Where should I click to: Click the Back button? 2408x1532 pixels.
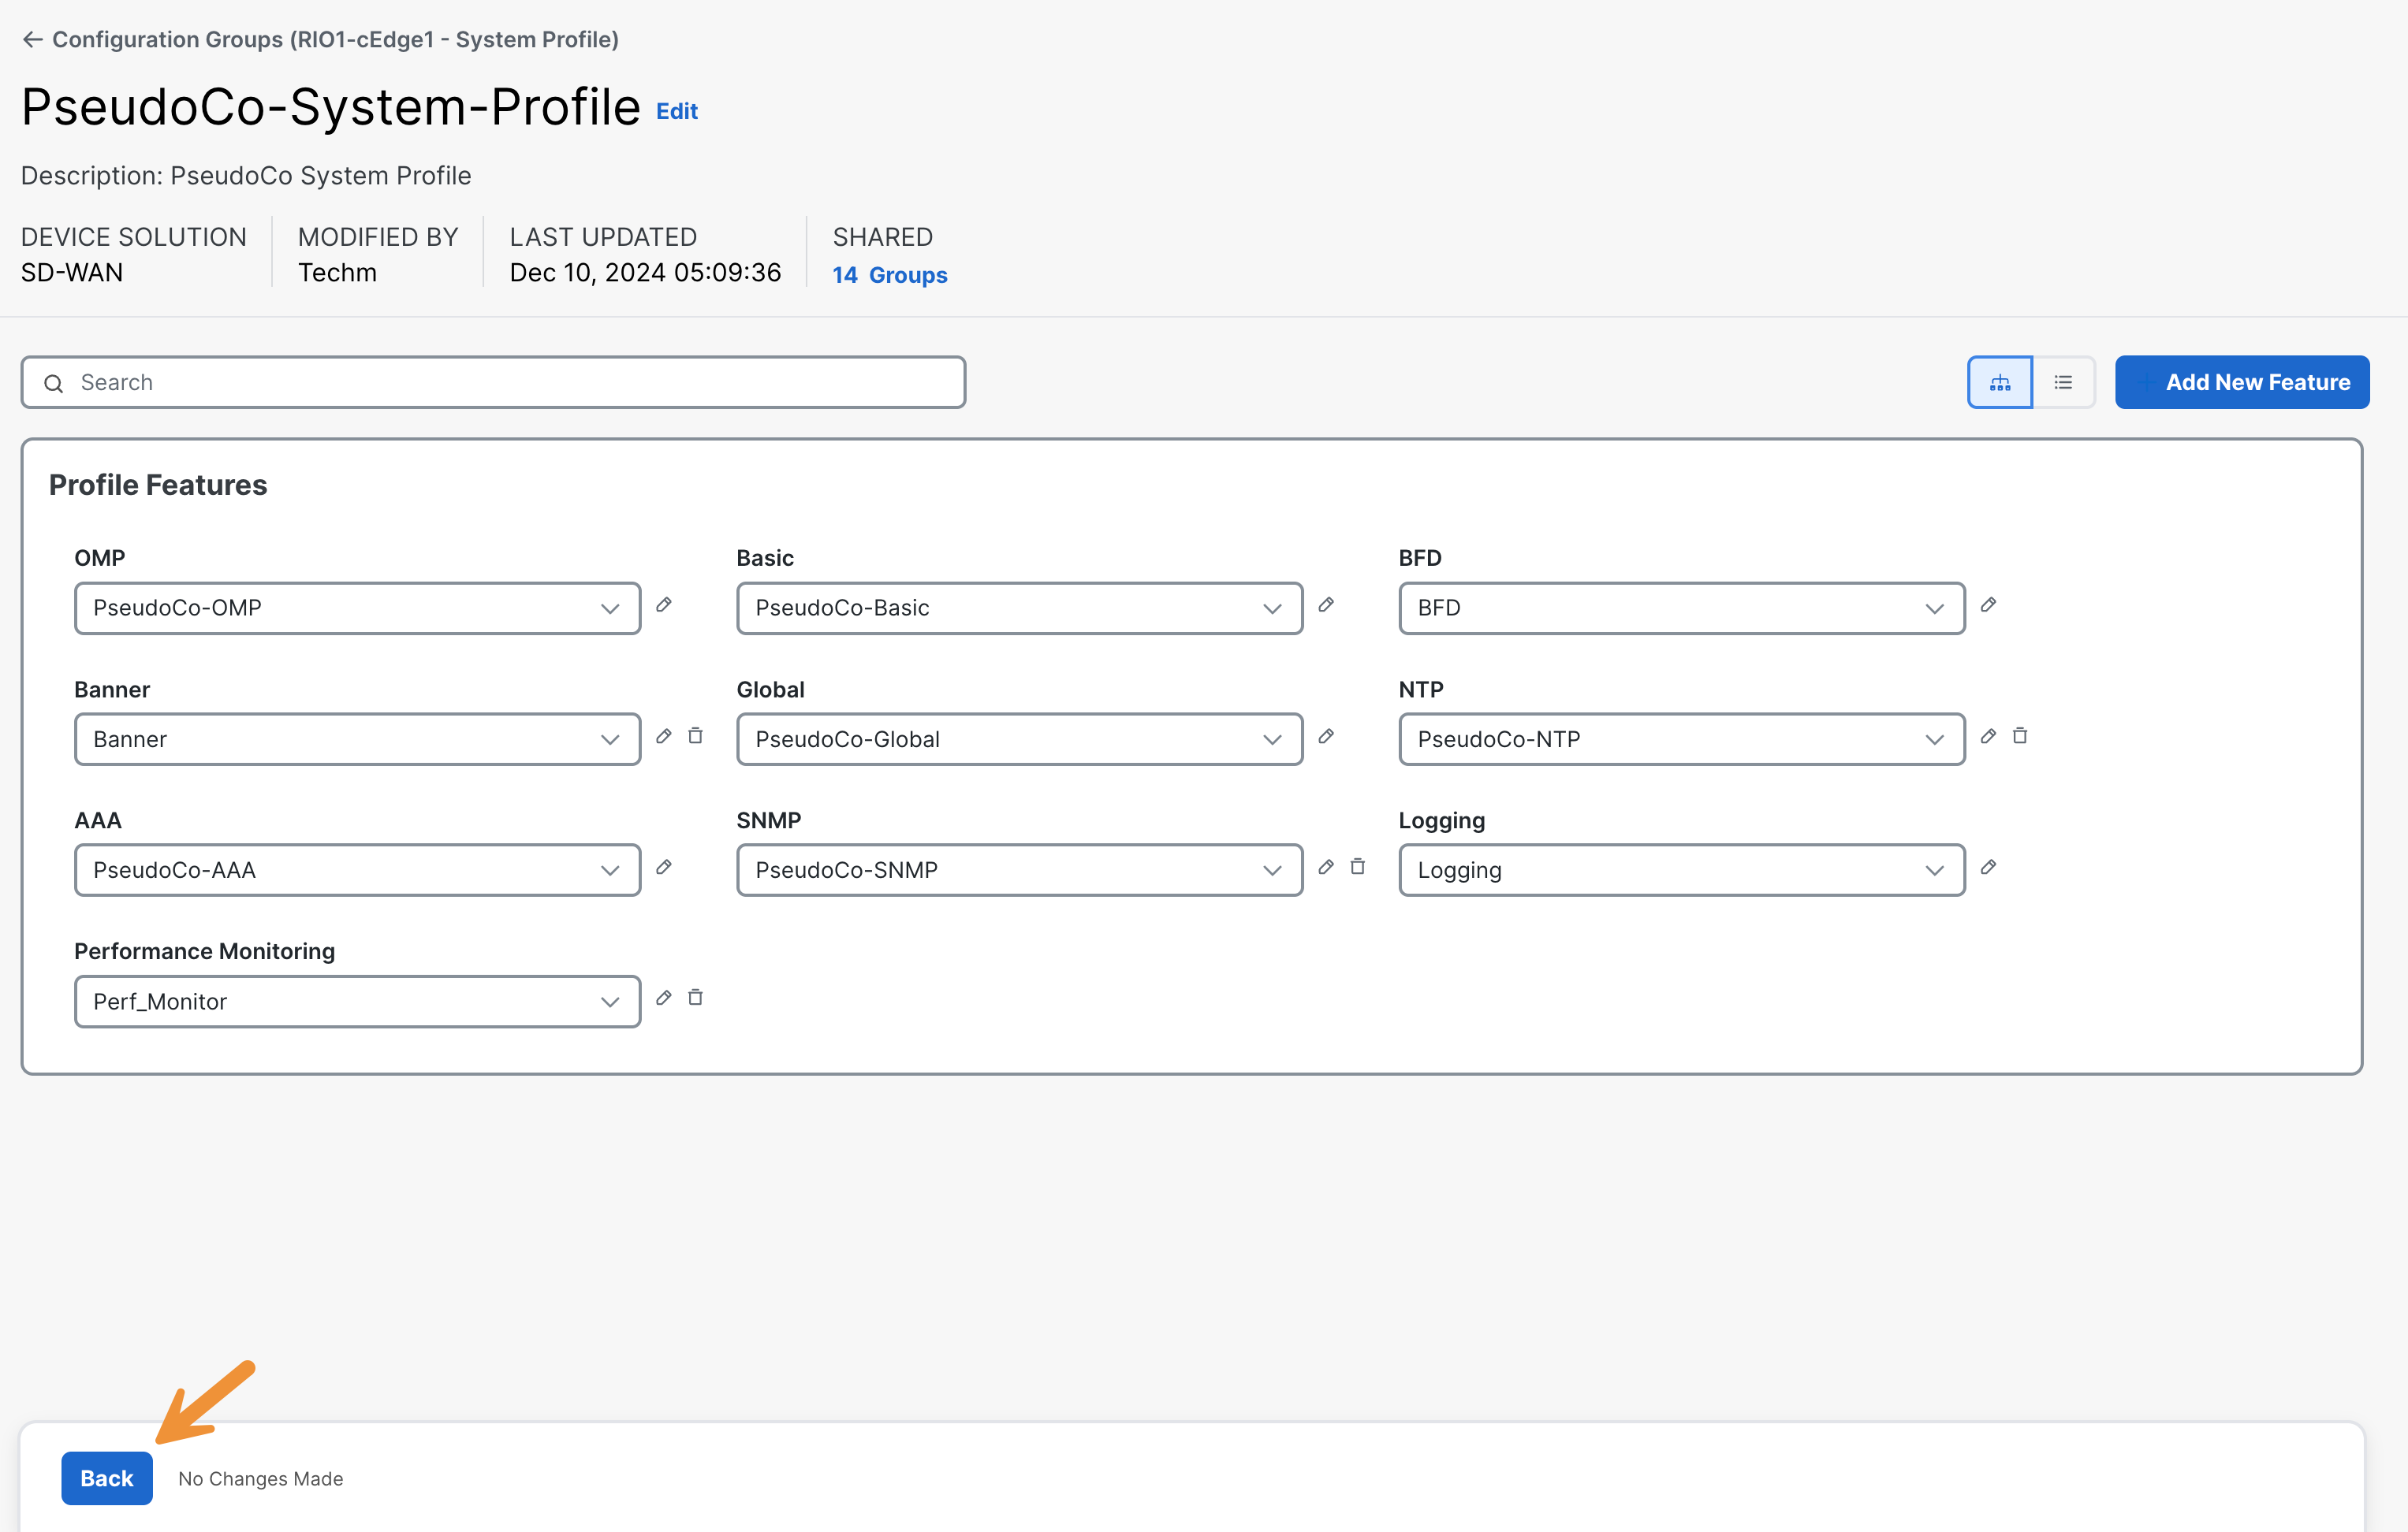(x=107, y=1478)
